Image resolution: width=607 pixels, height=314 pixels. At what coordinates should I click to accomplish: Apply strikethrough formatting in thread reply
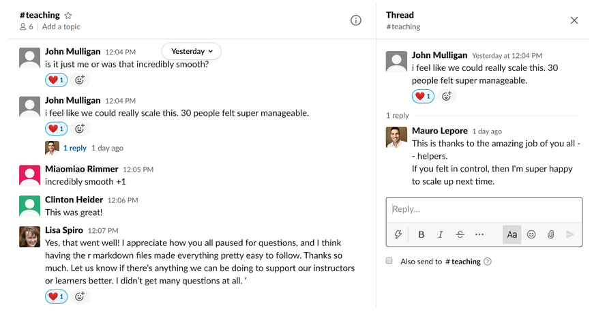click(460, 234)
